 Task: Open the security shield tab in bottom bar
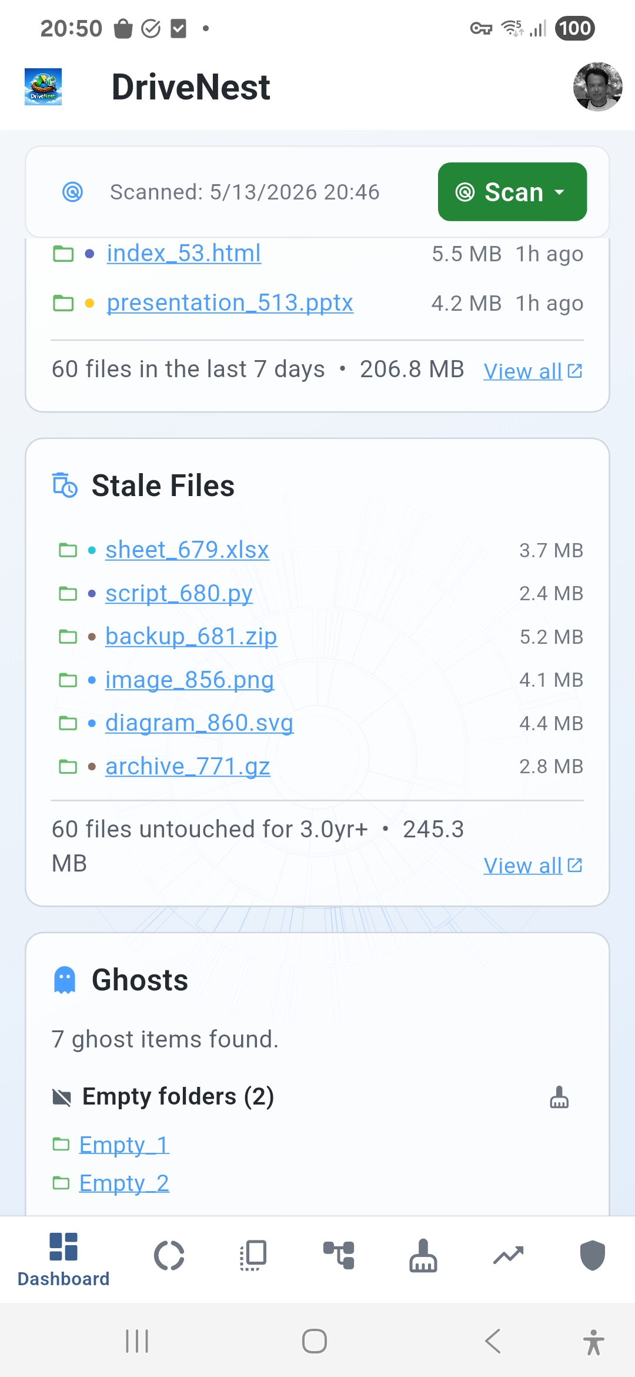(x=593, y=1256)
